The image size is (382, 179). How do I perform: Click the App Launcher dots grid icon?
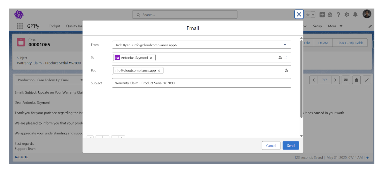coord(20,26)
